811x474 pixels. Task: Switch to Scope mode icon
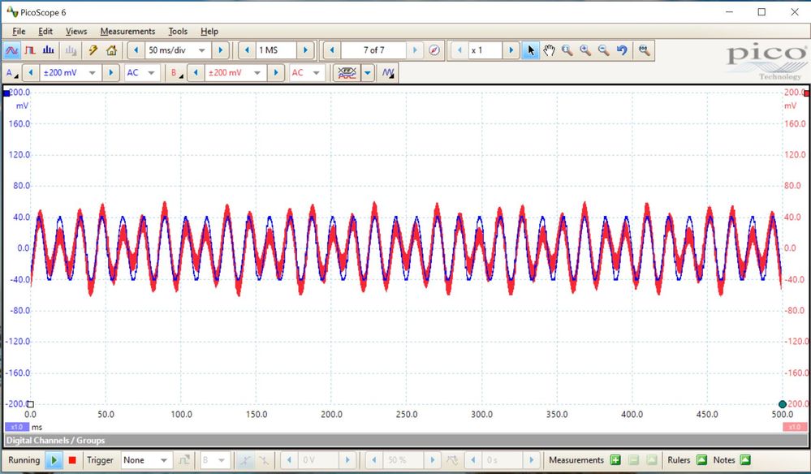tap(12, 50)
